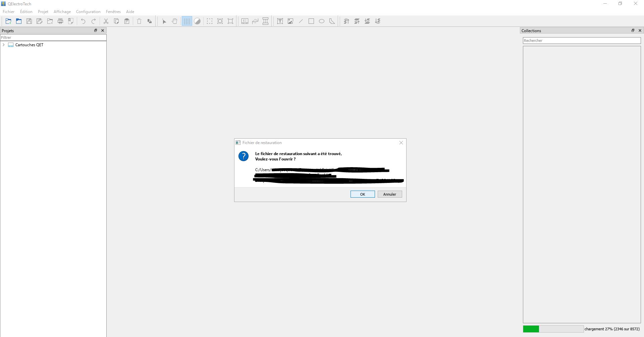The height and width of the screenshot is (337, 644).
Task: Select the arrow selection mode tool
Action: pyautogui.click(x=164, y=21)
